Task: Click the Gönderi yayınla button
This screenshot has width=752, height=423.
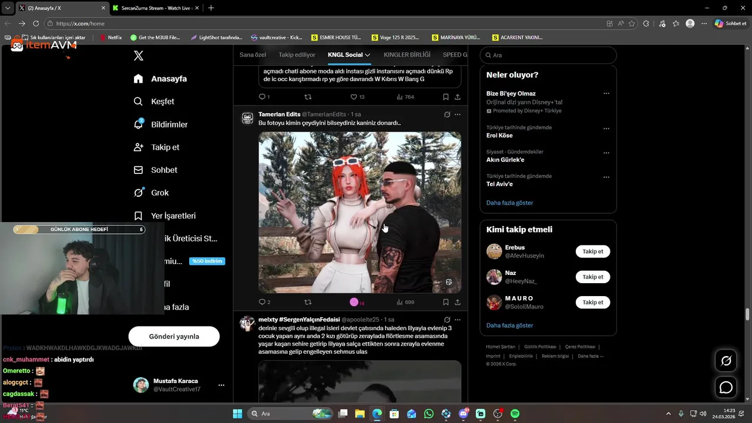Action: pyautogui.click(x=174, y=337)
